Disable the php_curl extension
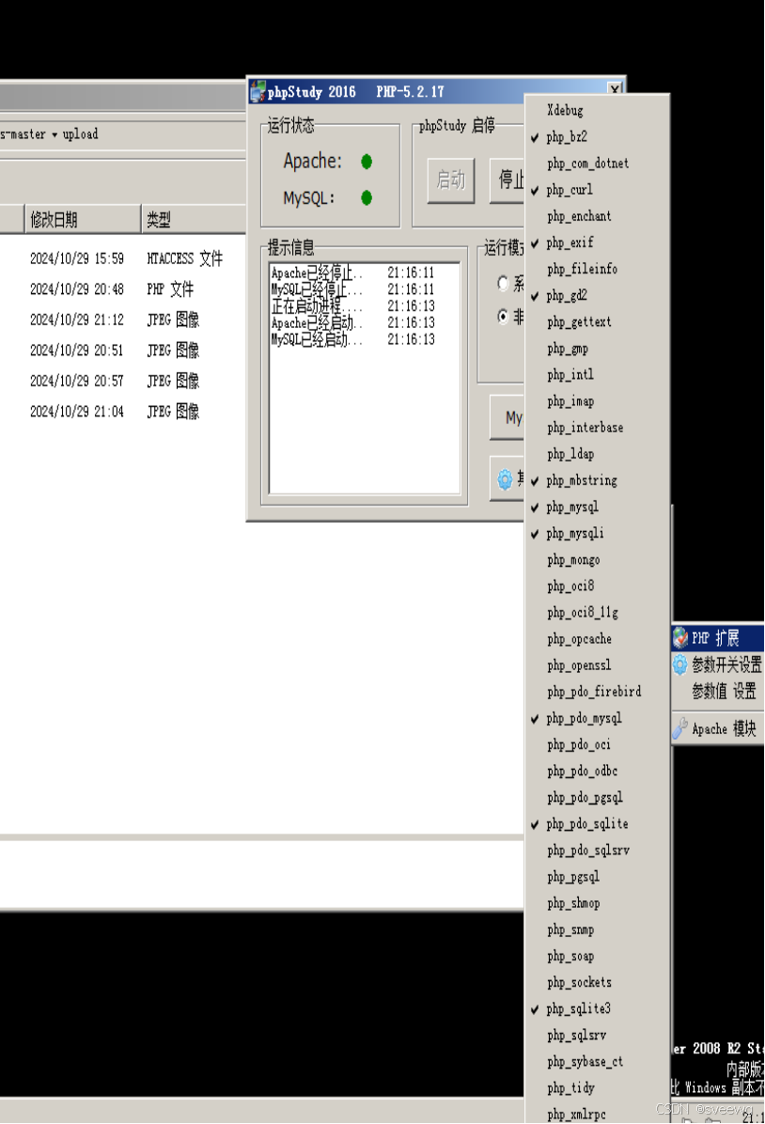 click(598, 190)
